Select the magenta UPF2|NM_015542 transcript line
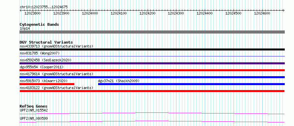Screen dimensions: 294x126 click(152, 113)
